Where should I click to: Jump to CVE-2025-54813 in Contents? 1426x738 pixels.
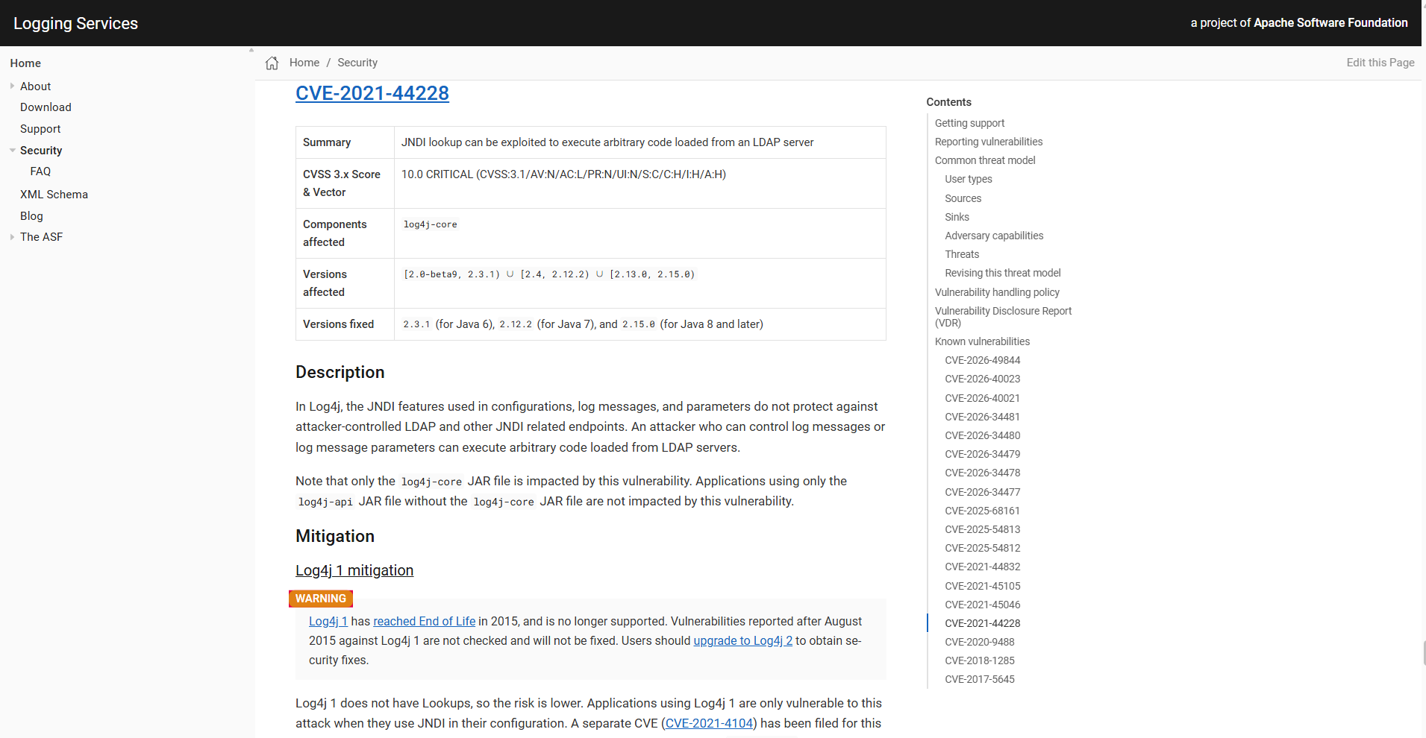(x=983, y=529)
